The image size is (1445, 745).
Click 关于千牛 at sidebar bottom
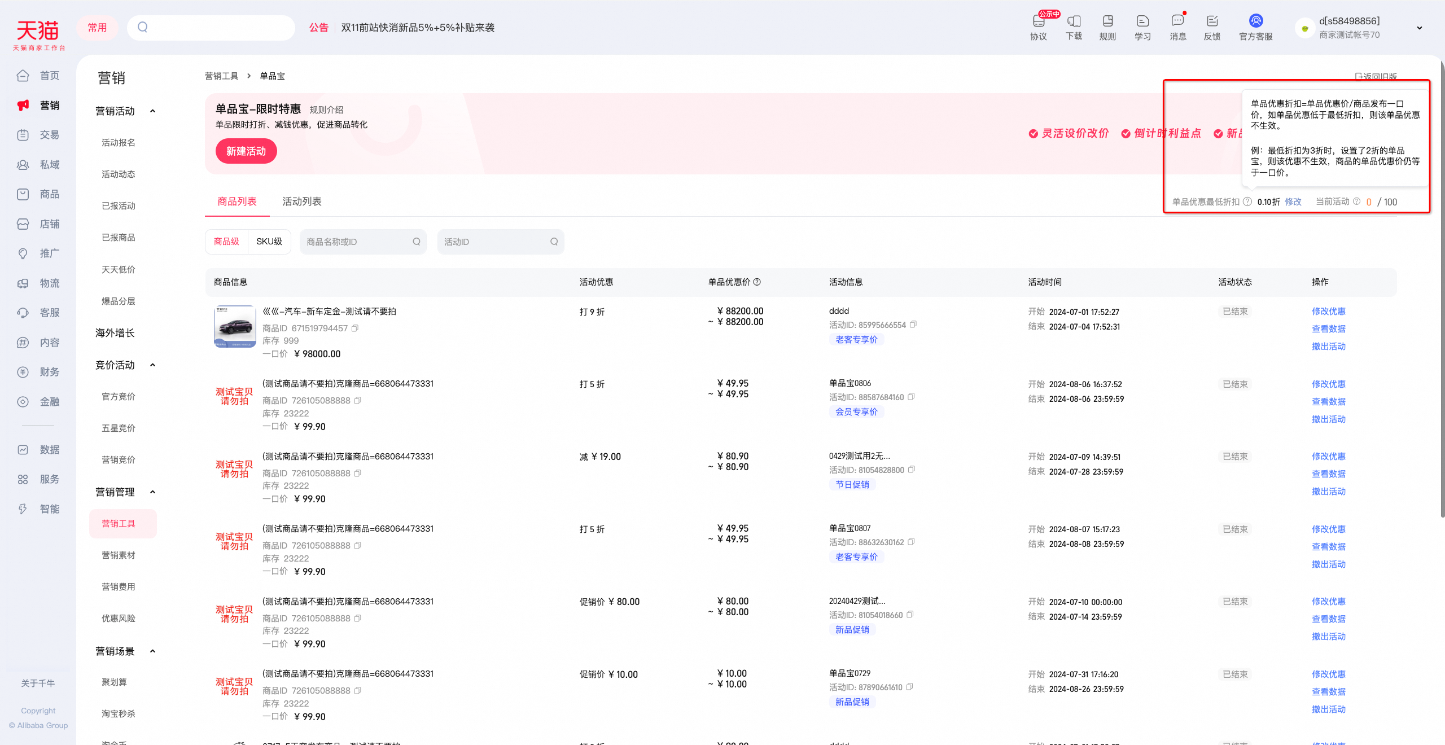[38, 683]
